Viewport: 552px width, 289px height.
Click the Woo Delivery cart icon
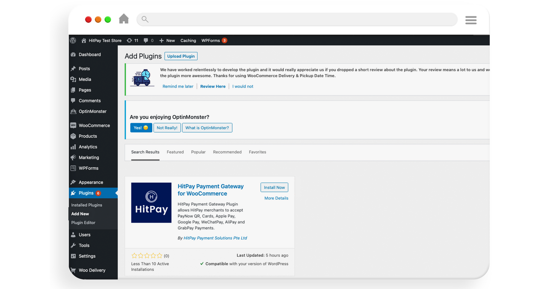click(x=73, y=270)
